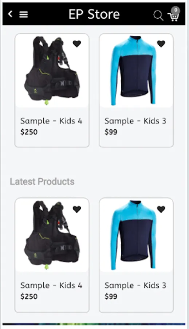Toggle heart on Latest Products Kids 3

(161, 209)
